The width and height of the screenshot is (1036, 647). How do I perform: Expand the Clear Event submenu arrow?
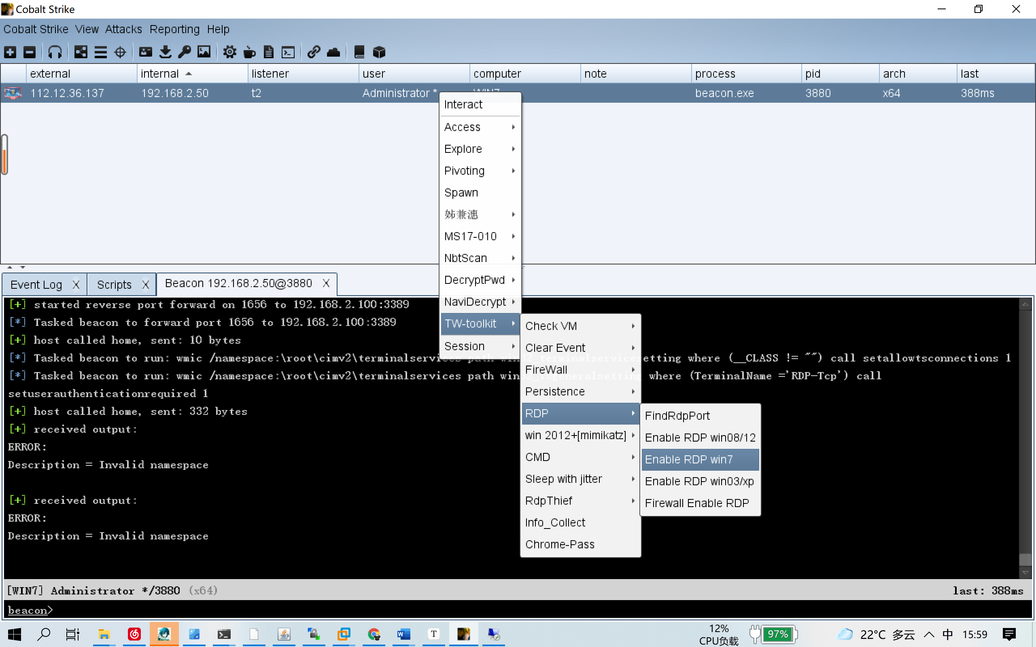point(633,348)
